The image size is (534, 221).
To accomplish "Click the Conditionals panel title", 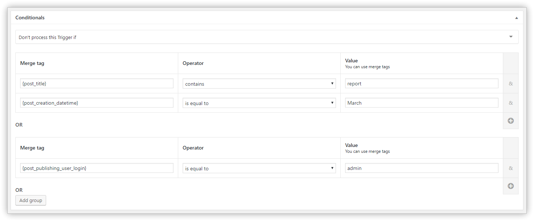I will [30, 18].
